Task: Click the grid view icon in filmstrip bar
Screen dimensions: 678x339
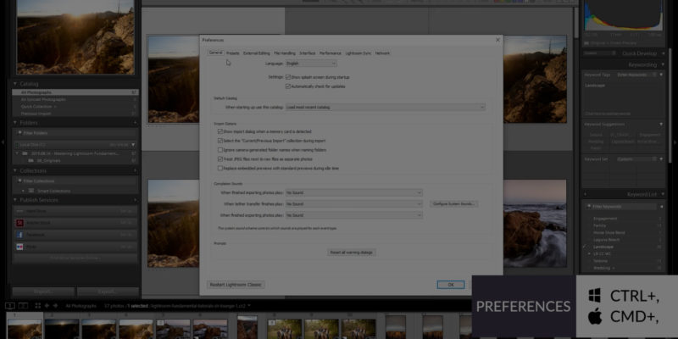Action: [x=38, y=306]
